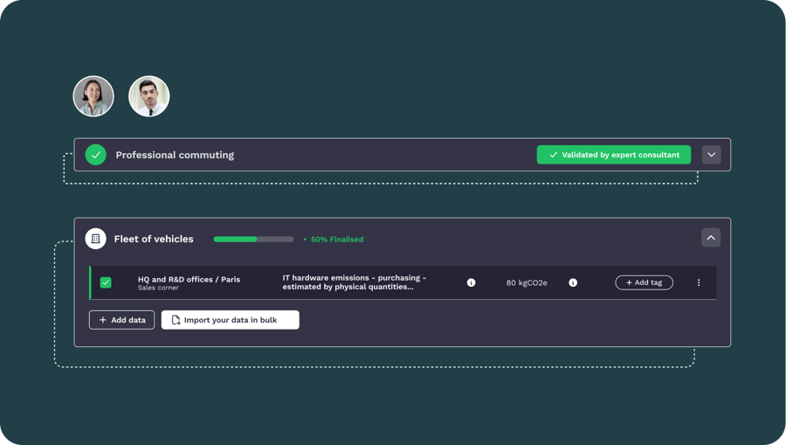Collapse the Fleet of vehicles section
This screenshot has height=445, width=786.
[x=711, y=238]
